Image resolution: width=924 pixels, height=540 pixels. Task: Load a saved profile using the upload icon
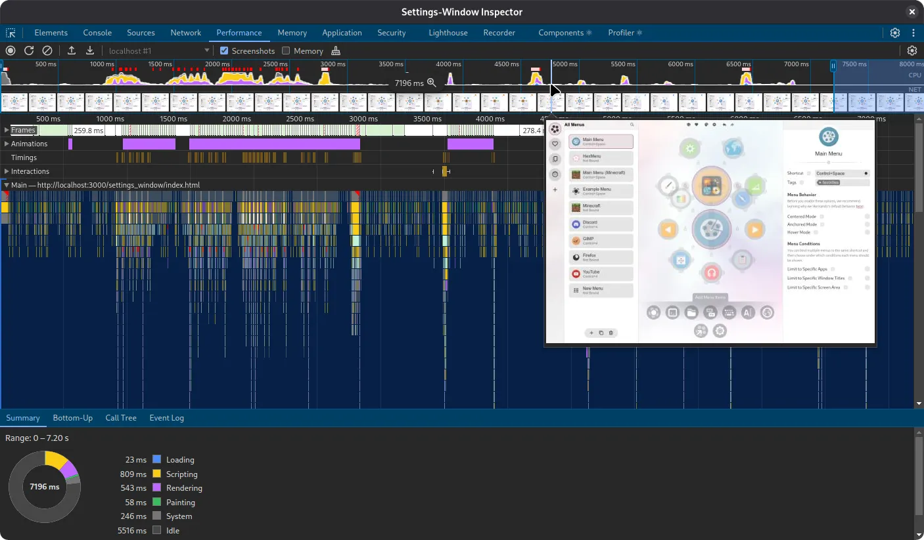point(72,51)
